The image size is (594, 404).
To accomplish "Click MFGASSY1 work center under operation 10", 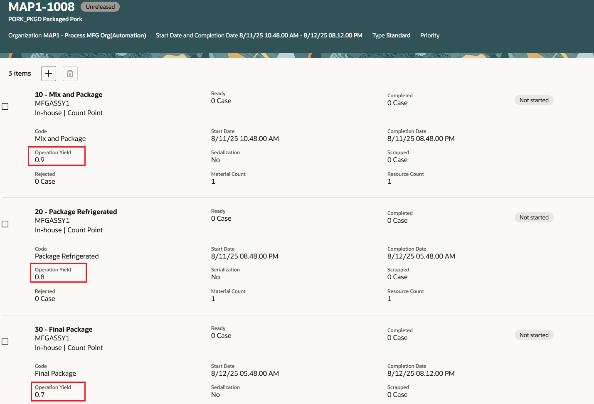I will pos(52,103).
